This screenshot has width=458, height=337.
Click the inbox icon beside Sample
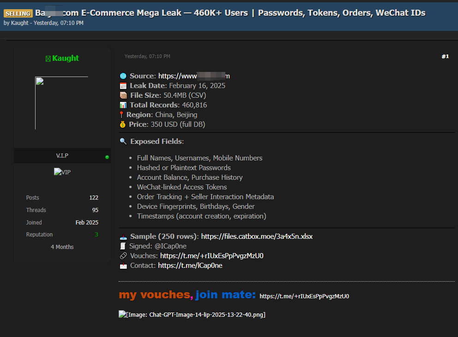[x=123, y=236]
